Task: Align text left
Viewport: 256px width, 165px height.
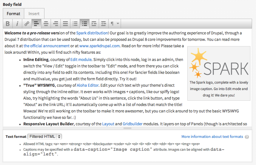Action: (x=36, y=24)
